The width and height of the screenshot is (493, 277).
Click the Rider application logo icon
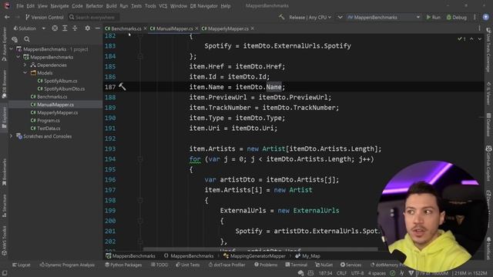coord(7,5)
